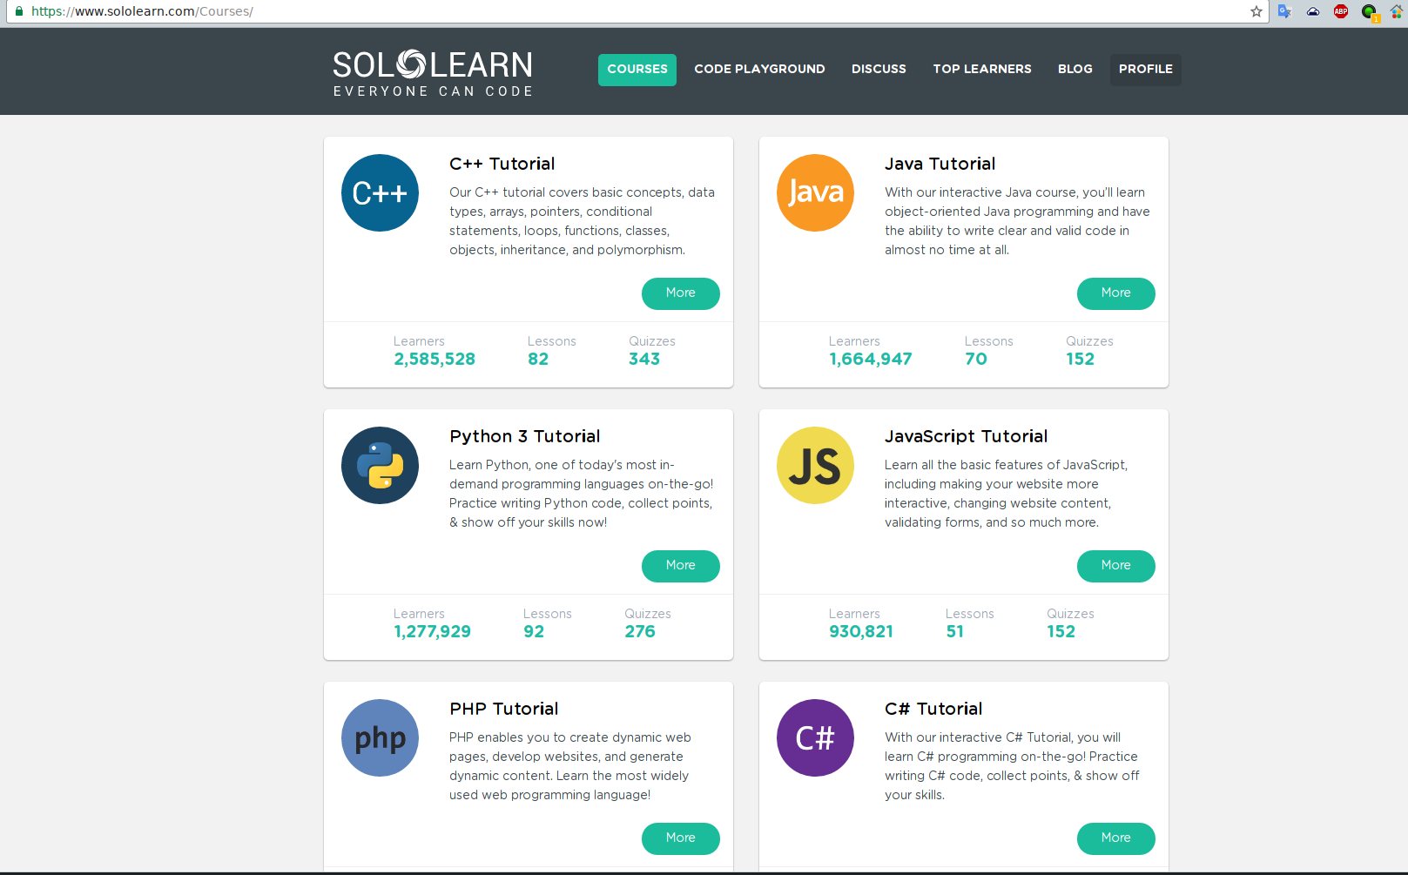Click the Python learners count 1,277,929
The height and width of the screenshot is (875, 1408).
(432, 631)
